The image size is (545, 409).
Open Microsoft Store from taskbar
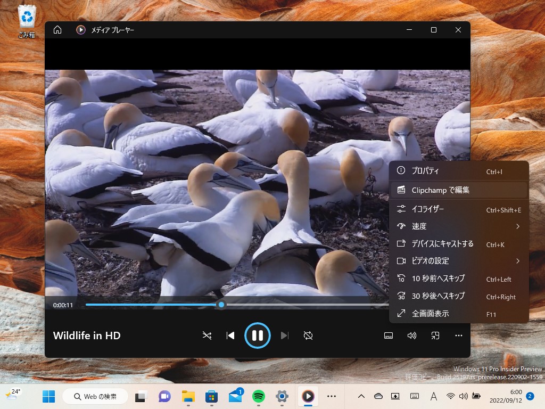211,396
